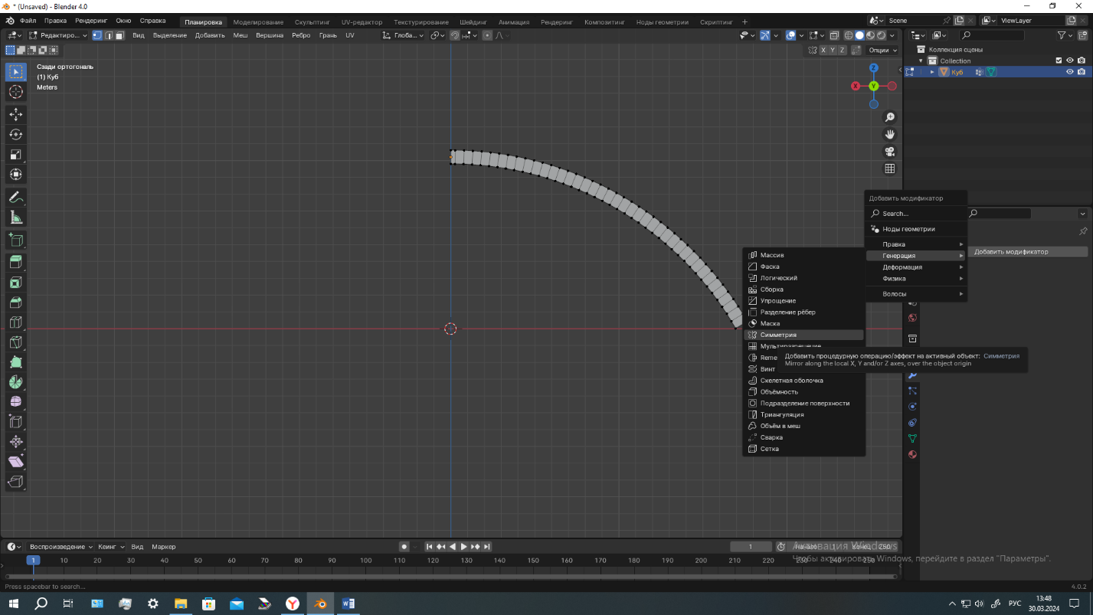Viewport: 1093px width, 615px height.
Task: Click the current frame number field
Action: 750,547
